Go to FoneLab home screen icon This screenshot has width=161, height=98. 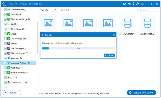4,4
